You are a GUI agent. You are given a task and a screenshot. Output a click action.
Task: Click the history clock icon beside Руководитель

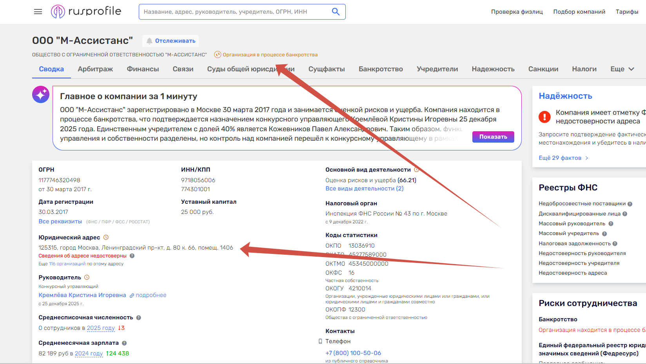point(87,277)
